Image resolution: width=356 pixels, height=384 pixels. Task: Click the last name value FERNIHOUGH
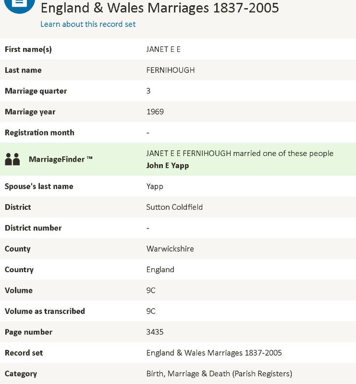point(171,70)
